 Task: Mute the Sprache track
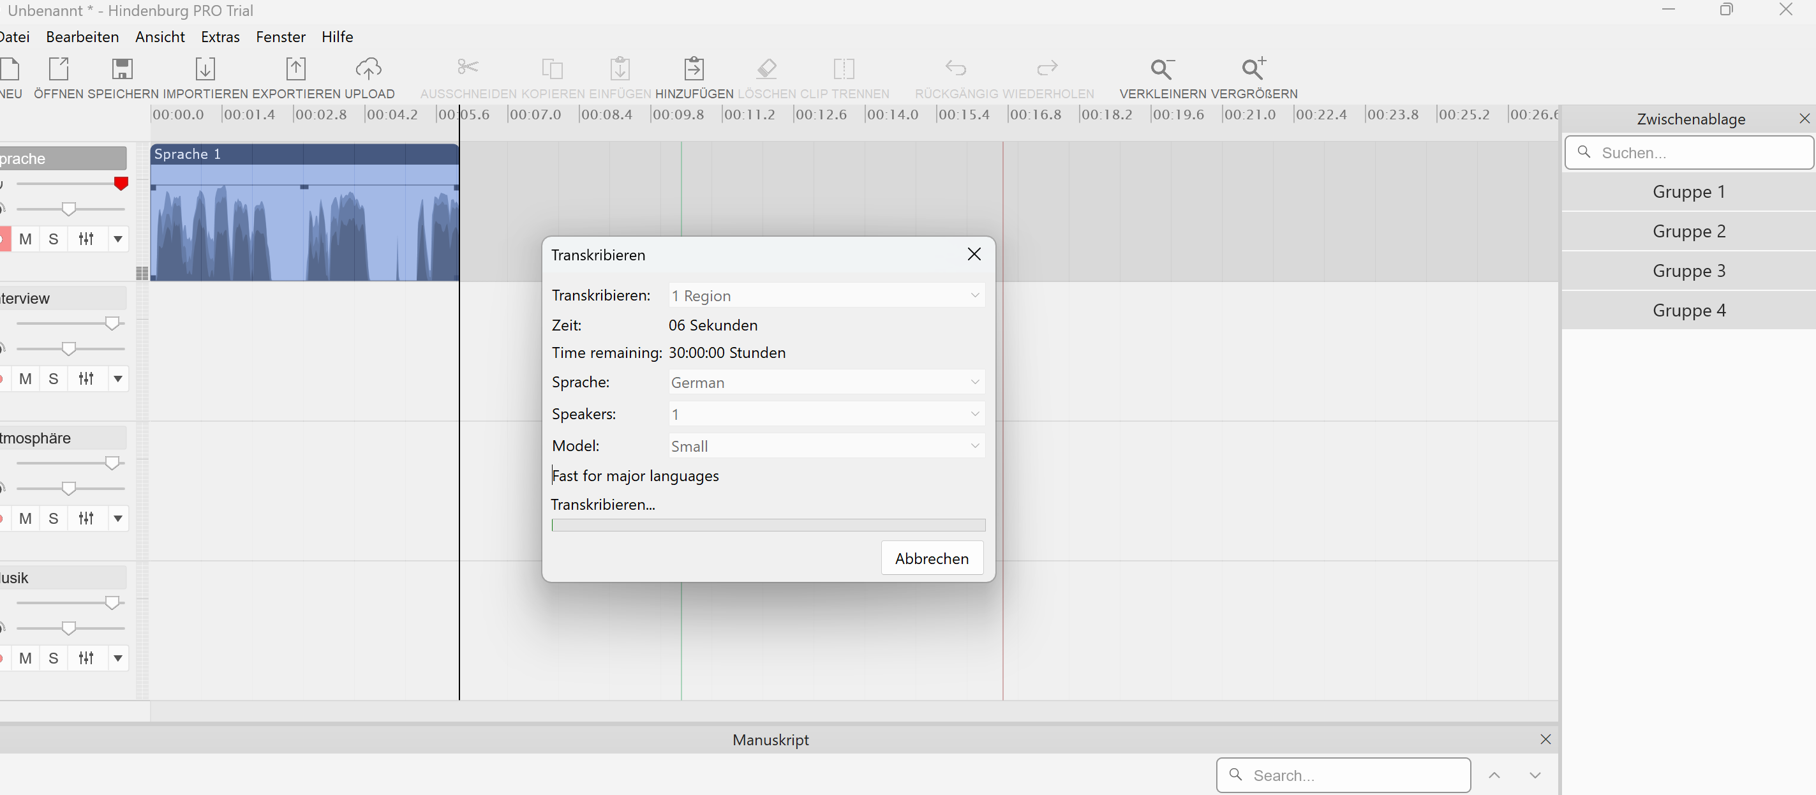point(26,239)
